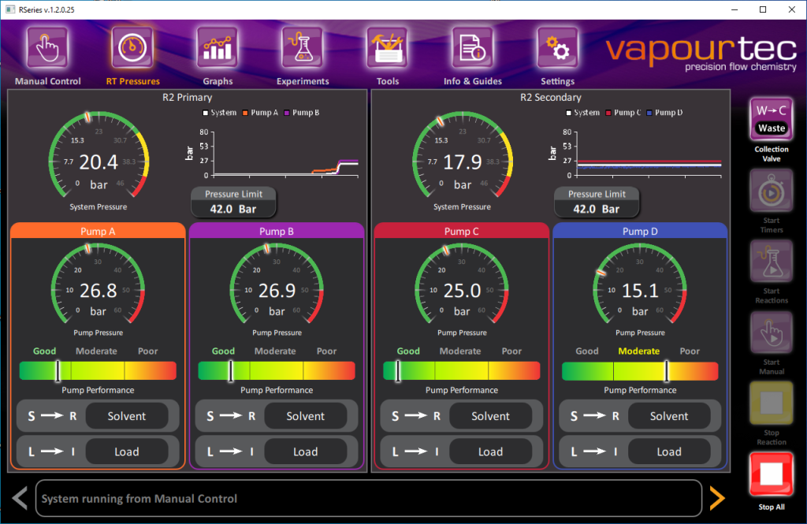Open the Info & Guides icon

(472, 49)
